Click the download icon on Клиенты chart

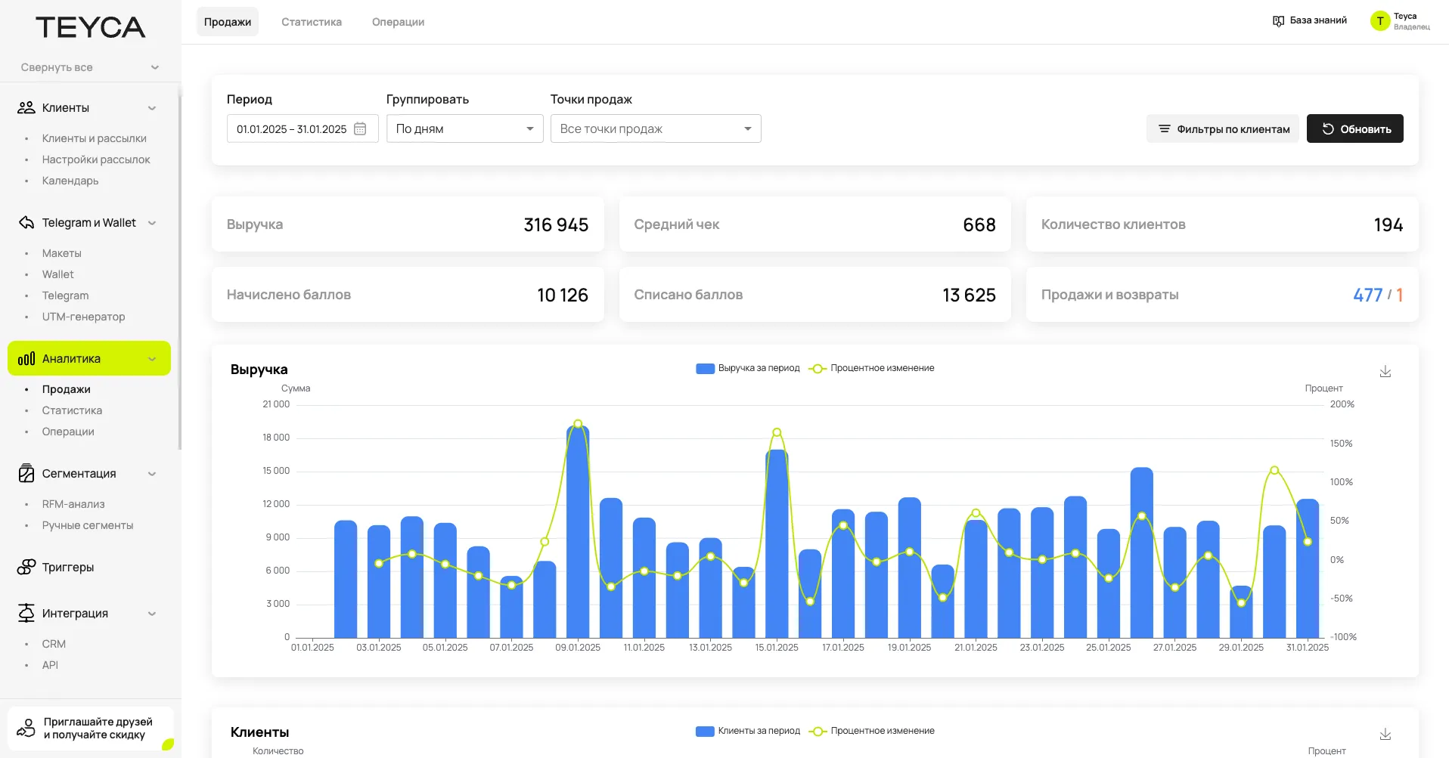(x=1385, y=734)
